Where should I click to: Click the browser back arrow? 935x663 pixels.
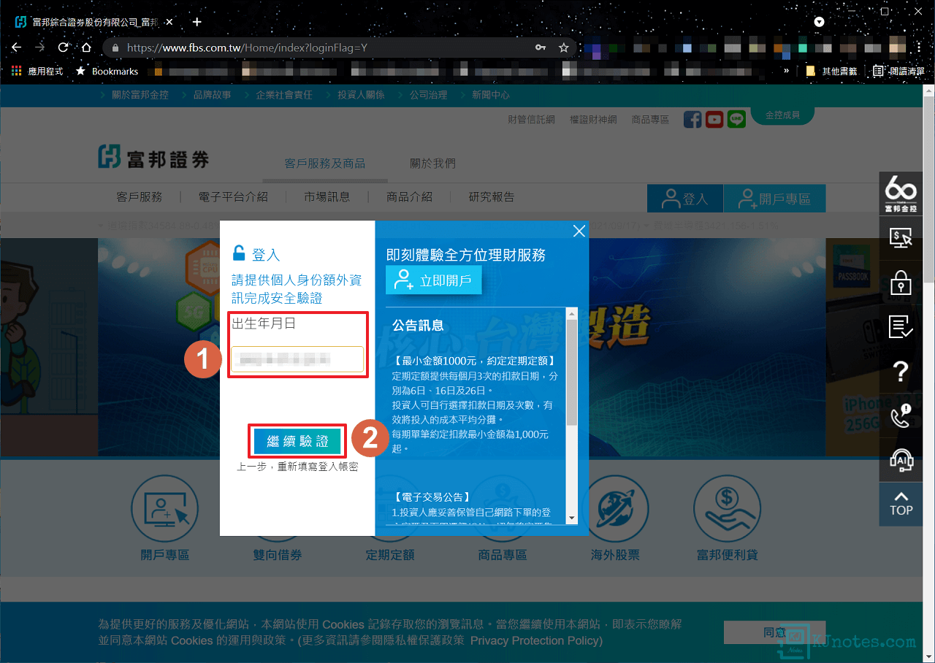[x=16, y=47]
